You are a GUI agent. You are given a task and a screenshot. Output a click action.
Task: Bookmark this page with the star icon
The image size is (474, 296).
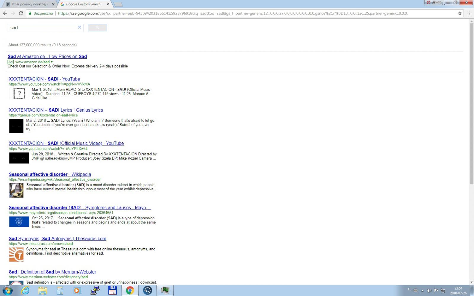click(460, 13)
